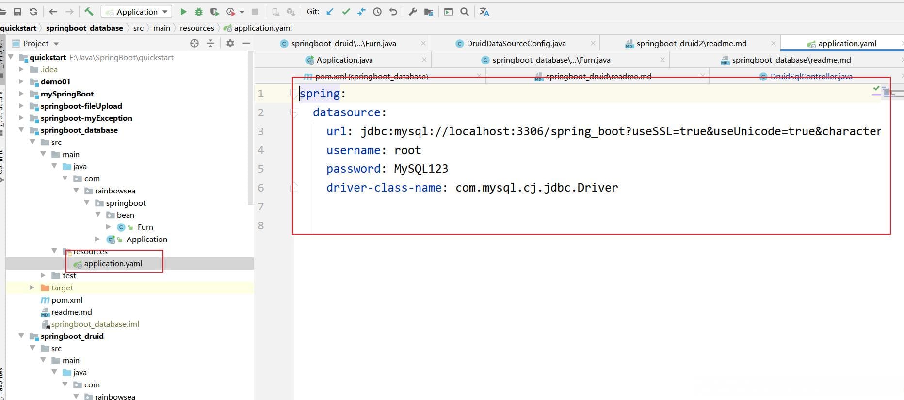Click the Translate icon in toolbar

pyautogui.click(x=484, y=12)
